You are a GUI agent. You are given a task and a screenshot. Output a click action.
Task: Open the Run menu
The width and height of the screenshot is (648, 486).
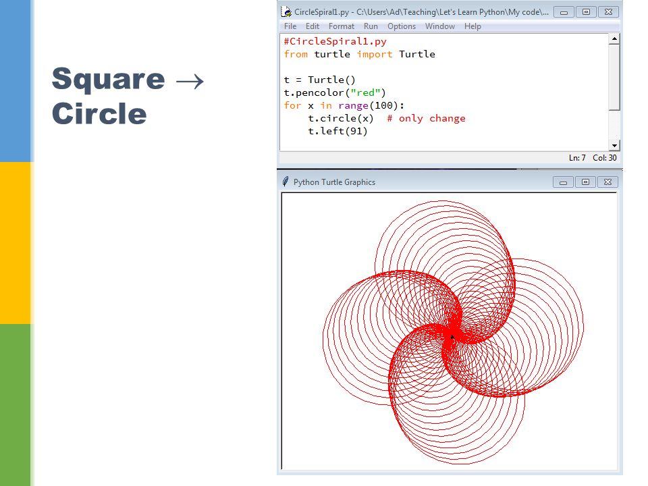371,26
